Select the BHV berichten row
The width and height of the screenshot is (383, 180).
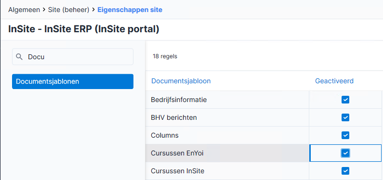click(264, 117)
